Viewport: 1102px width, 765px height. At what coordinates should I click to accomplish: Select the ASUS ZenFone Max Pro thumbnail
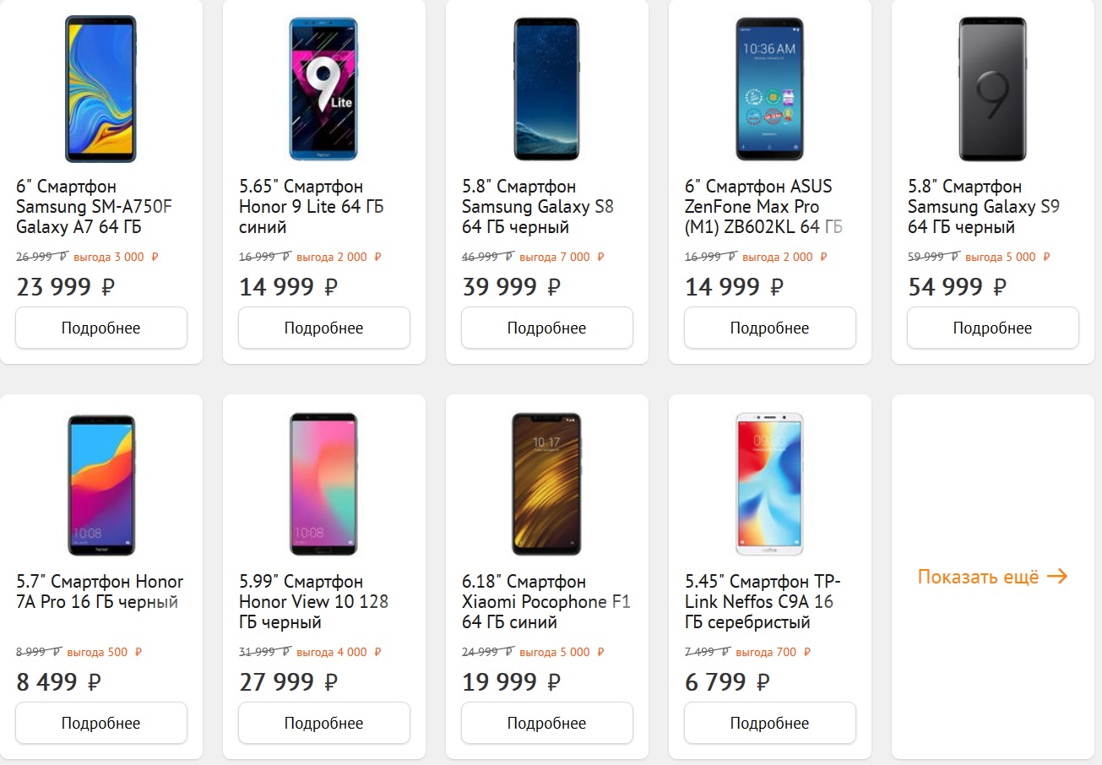770,89
